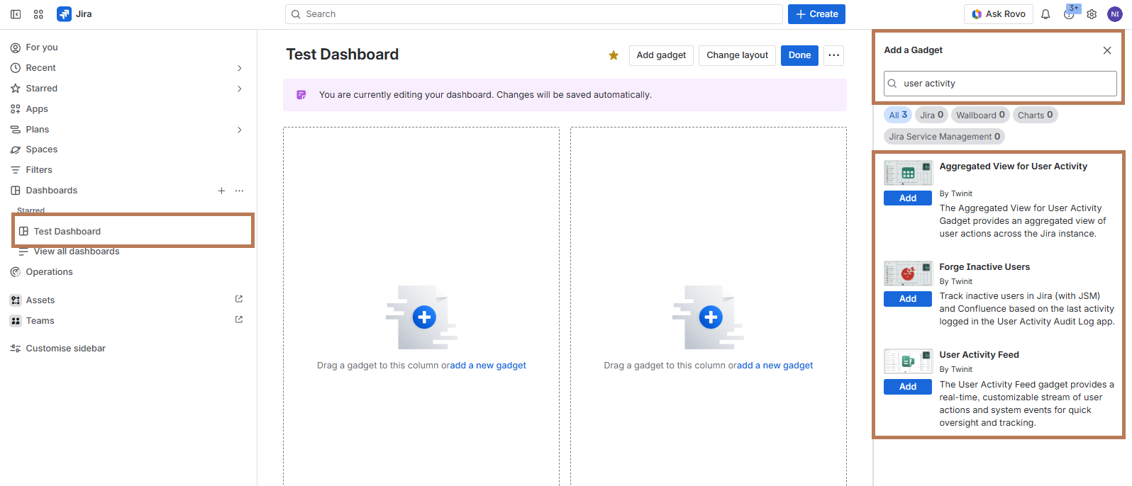Select Jira Service Management 0 filter tab
This screenshot has height=486, width=1132.
click(944, 137)
